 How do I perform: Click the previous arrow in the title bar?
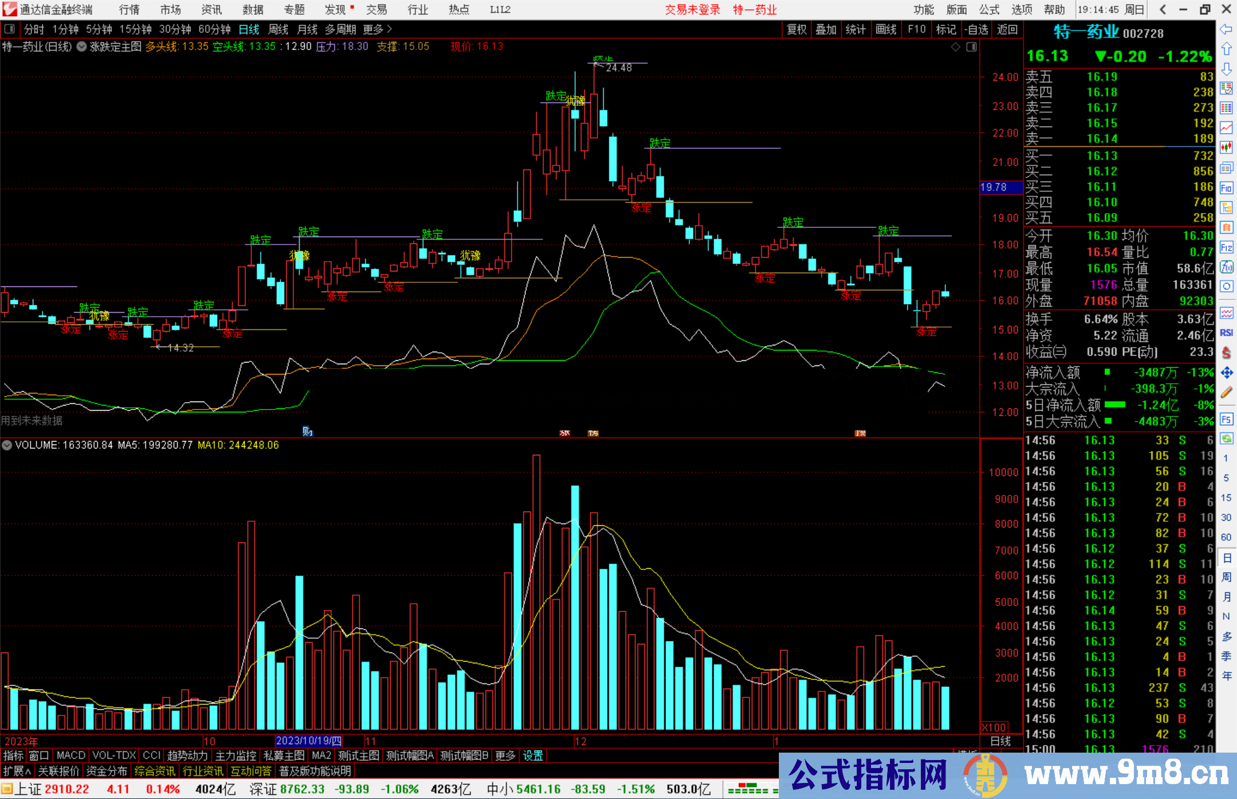coord(1163,9)
